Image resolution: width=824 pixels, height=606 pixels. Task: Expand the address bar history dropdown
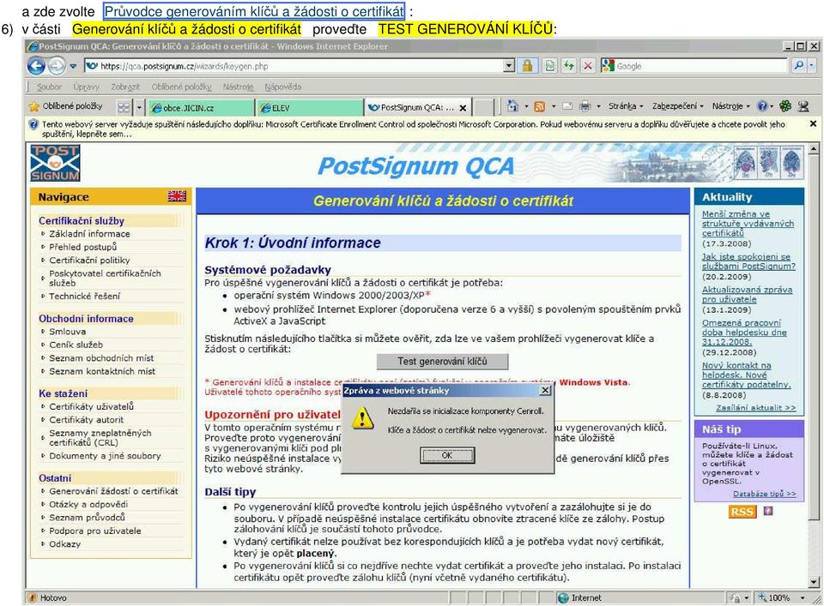[509, 66]
